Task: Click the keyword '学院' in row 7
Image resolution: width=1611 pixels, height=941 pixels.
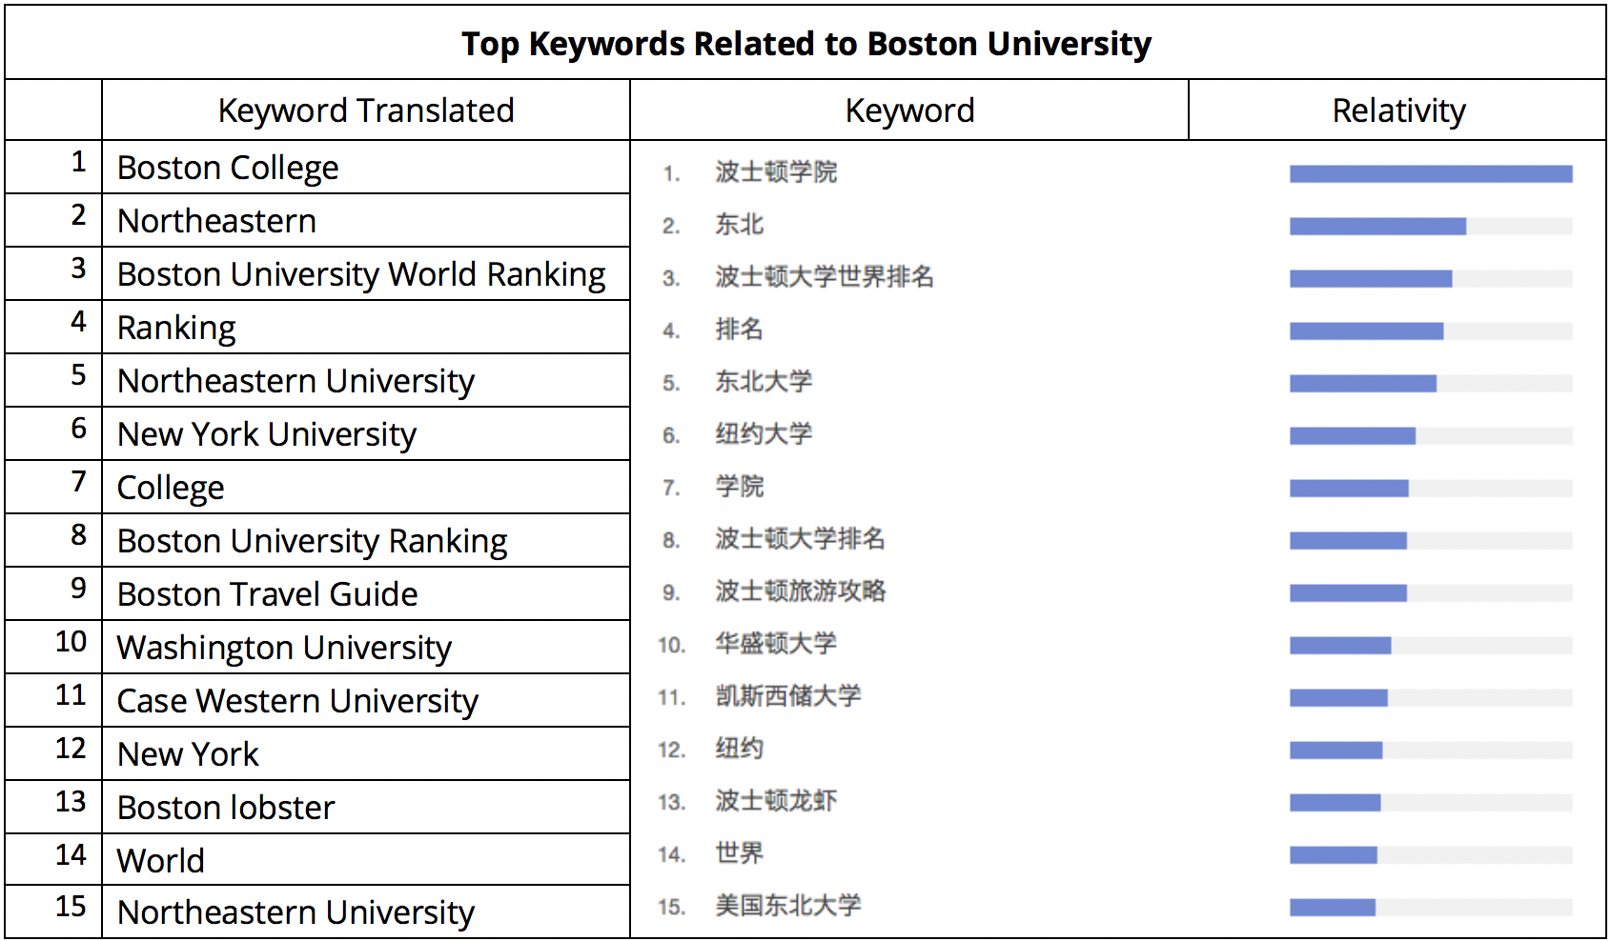Action: (740, 487)
